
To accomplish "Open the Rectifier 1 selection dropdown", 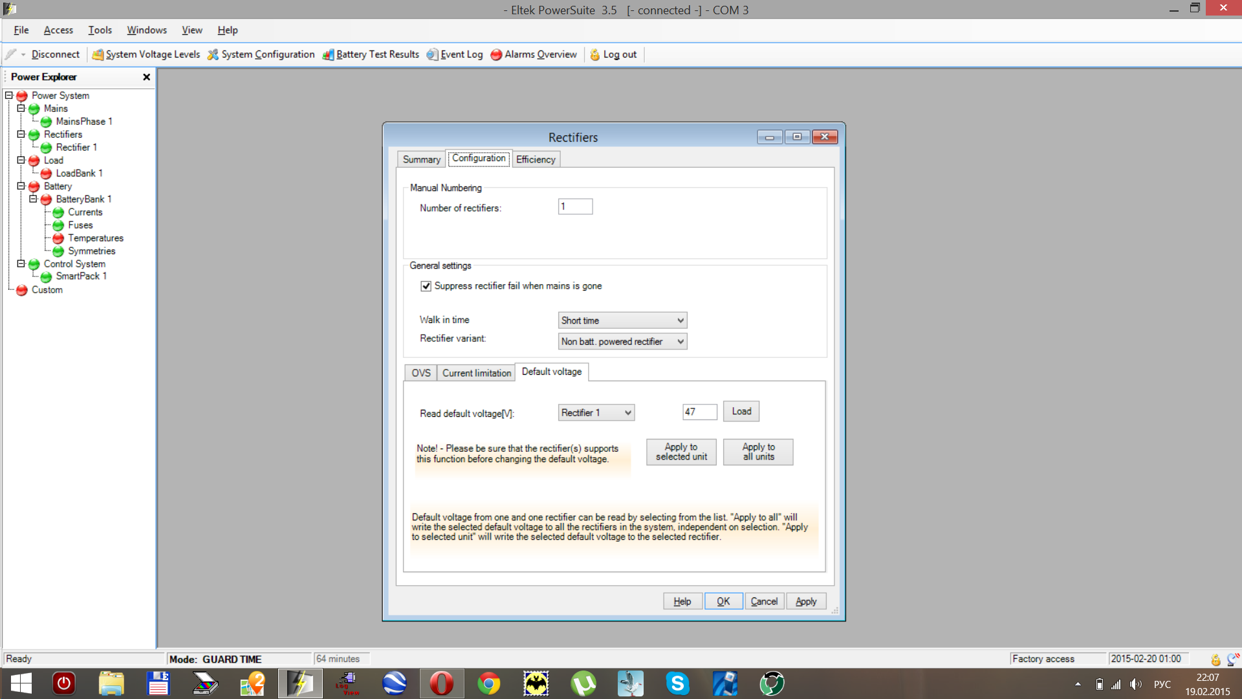I will [596, 413].
